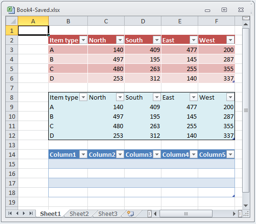Click cell with value 497 in row 4
The image size is (256, 224).
tap(106, 59)
